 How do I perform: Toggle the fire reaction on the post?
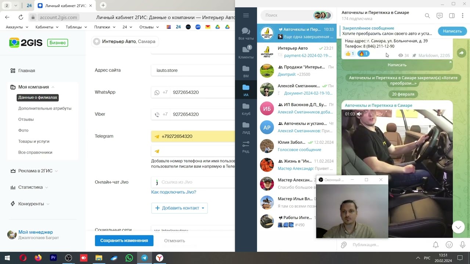click(363, 54)
